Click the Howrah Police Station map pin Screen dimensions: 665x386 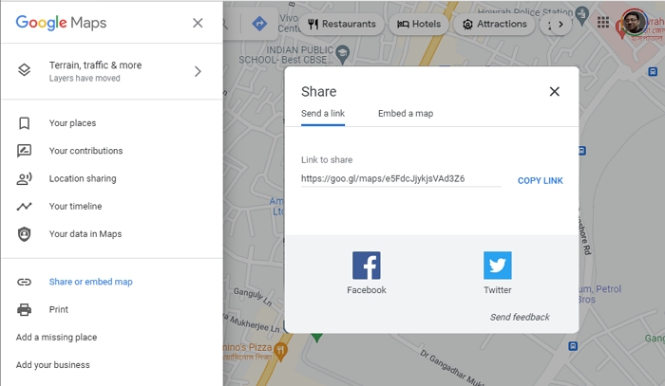coord(583,14)
